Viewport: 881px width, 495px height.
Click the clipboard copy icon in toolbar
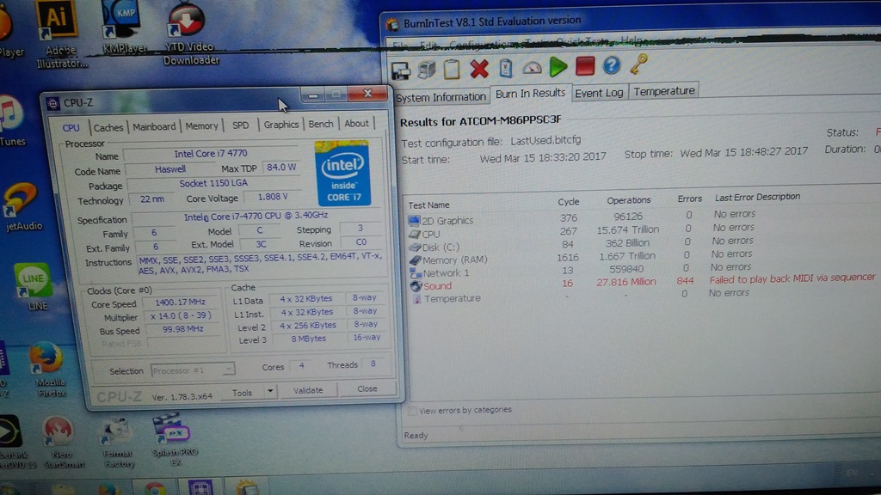[x=450, y=66]
